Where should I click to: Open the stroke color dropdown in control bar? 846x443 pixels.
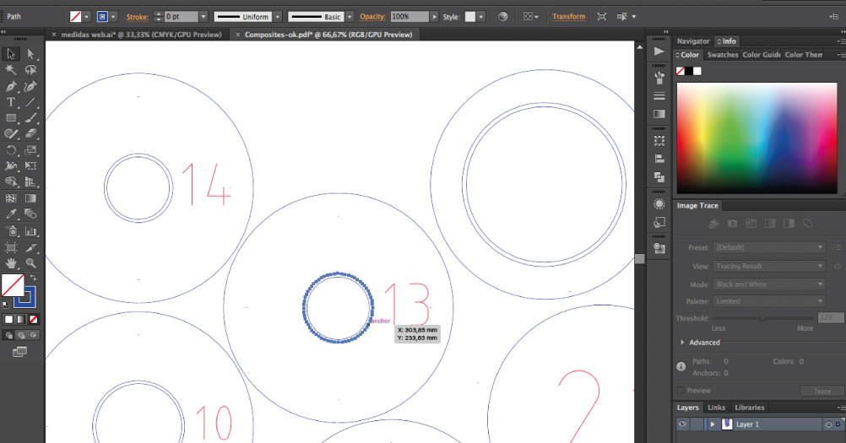click(x=113, y=17)
